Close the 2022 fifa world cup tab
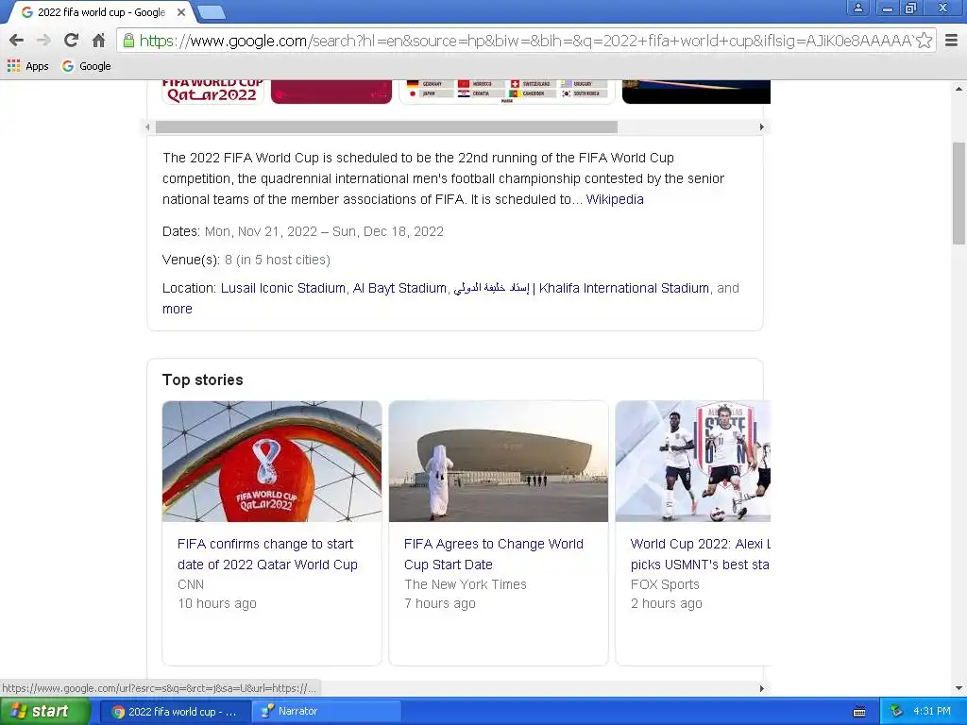 coord(181,12)
